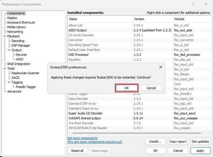Select CD Audio Decoder row
This screenshot has width=213, height=157.
(x=139, y=35)
